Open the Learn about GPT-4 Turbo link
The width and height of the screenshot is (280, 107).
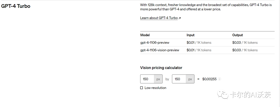(159, 18)
